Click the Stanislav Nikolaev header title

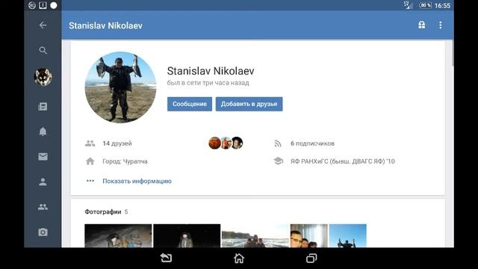coord(105,25)
